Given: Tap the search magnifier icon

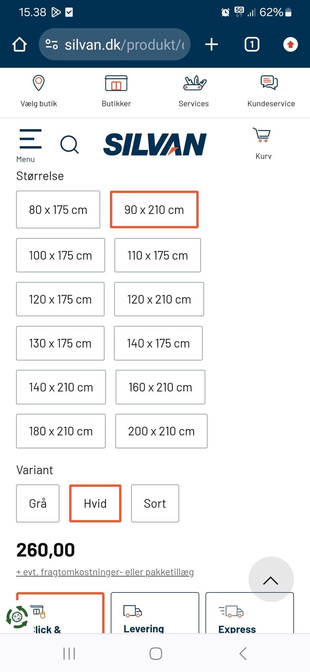Looking at the screenshot, I should pos(69,144).
